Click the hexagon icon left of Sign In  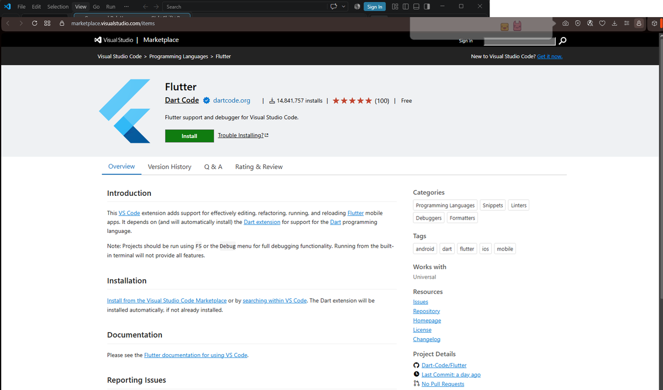[x=357, y=7]
